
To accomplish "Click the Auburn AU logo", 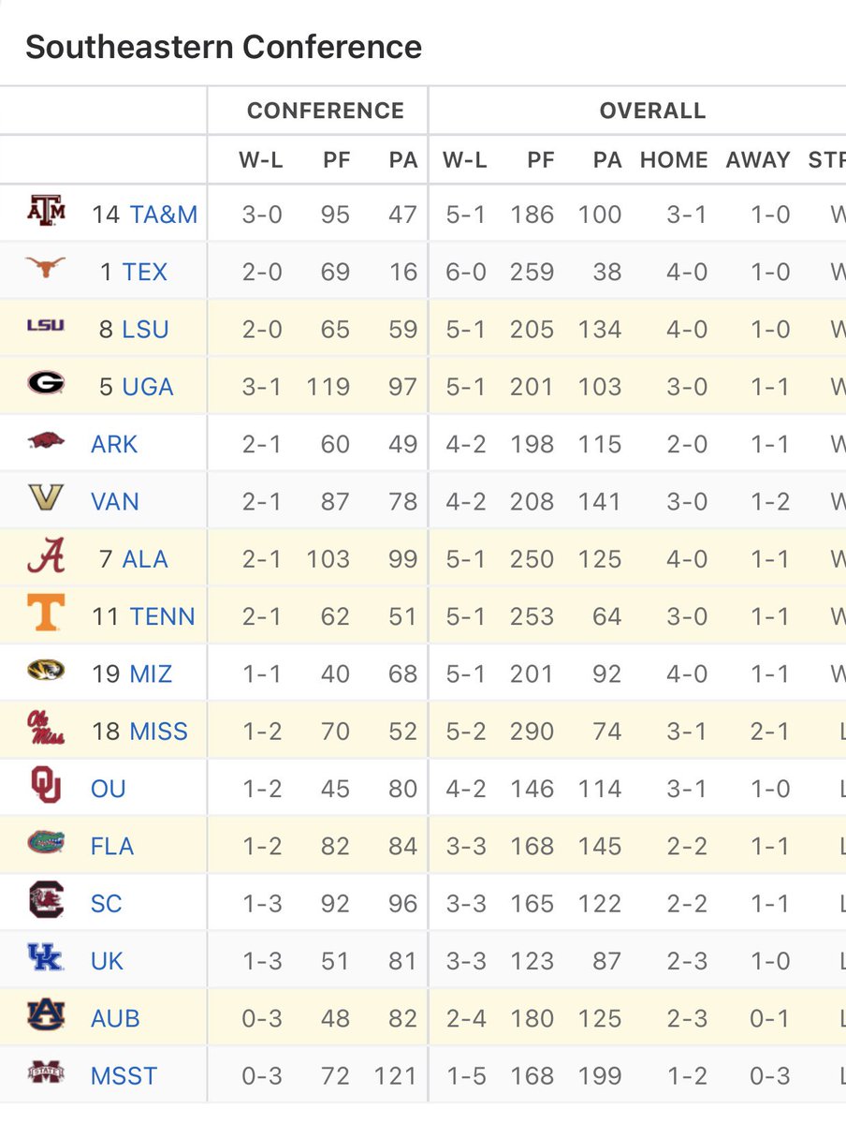I will point(45,1015).
